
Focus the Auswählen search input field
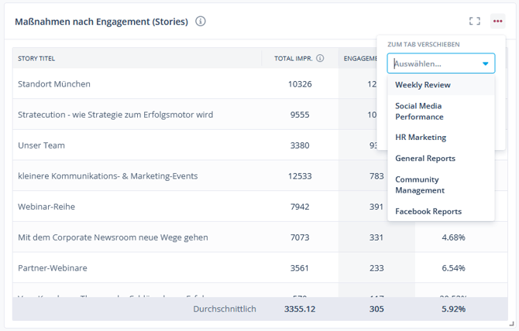pos(434,63)
